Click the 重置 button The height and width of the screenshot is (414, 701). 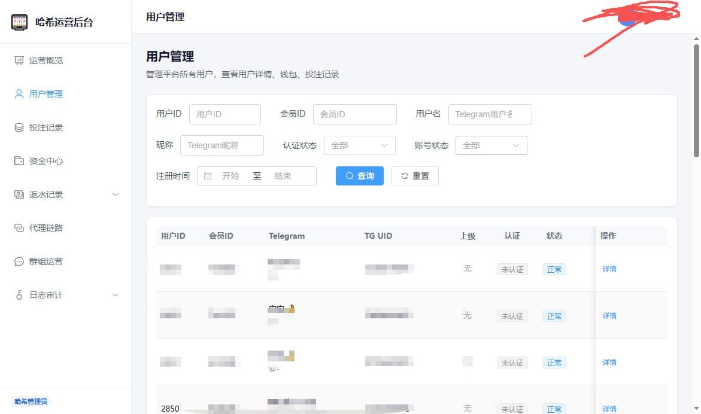pyautogui.click(x=414, y=176)
